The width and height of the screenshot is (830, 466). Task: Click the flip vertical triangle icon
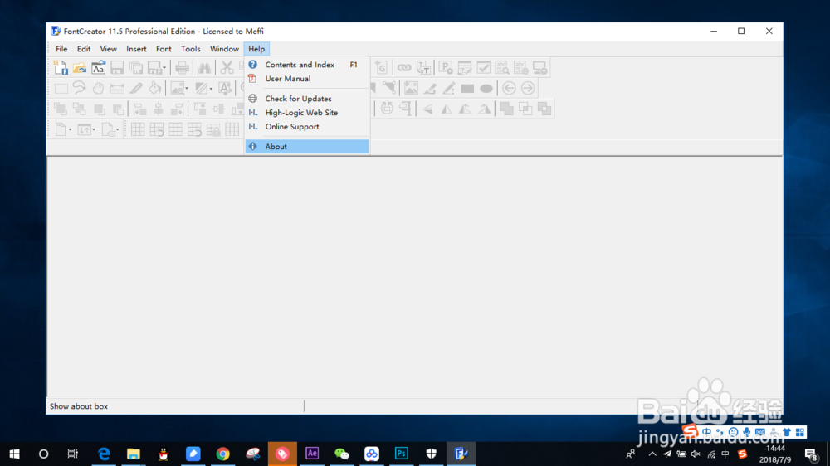[427, 109]
